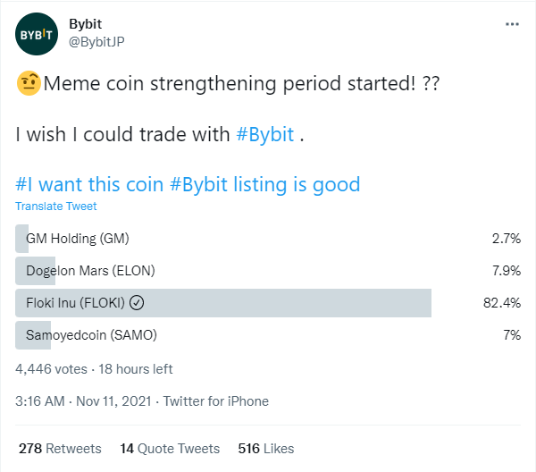Open the three-dot more options menu
536x472 pixels.
tap(512, 24)
